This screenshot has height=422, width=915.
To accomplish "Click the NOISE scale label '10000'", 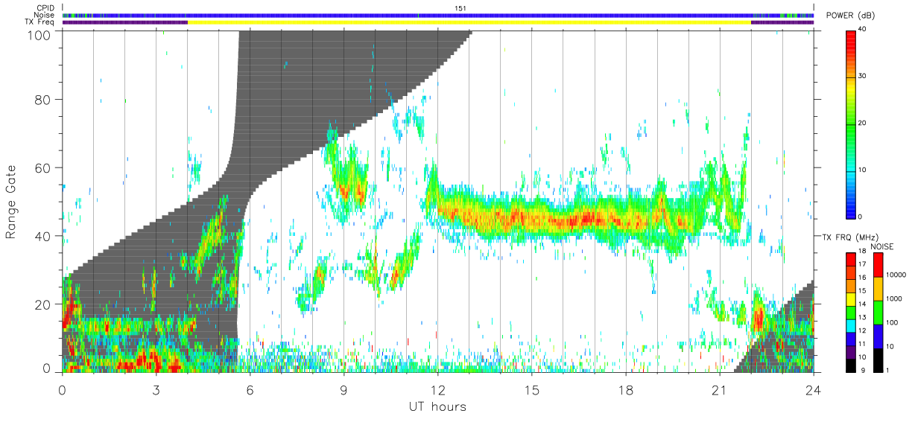I will tap(895, 275).
